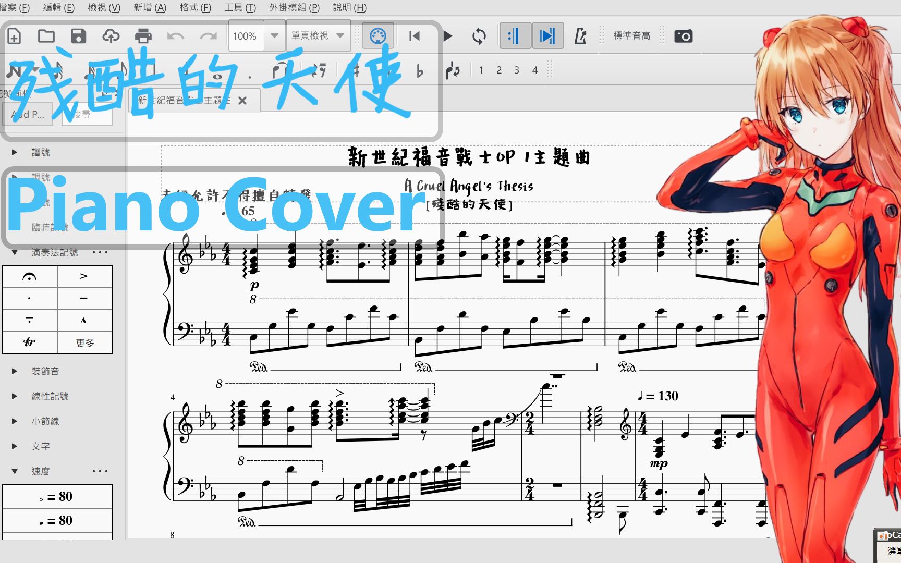Select voice 2
901x563 pixels.
[499, 70]
